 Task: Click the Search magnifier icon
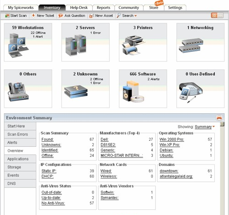(x=119, y=16)
